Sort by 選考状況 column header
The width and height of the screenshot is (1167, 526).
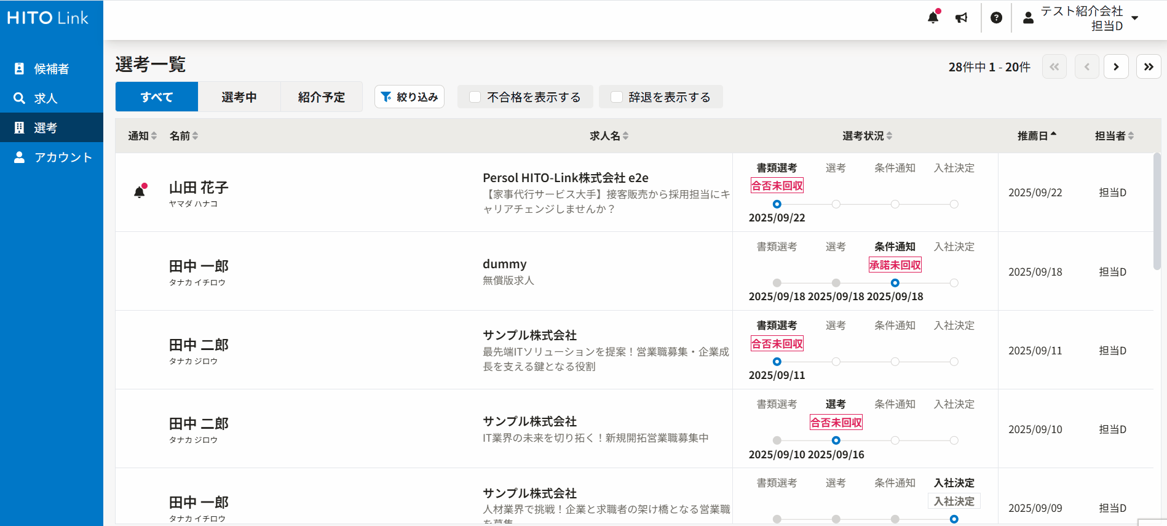[866, 135]
